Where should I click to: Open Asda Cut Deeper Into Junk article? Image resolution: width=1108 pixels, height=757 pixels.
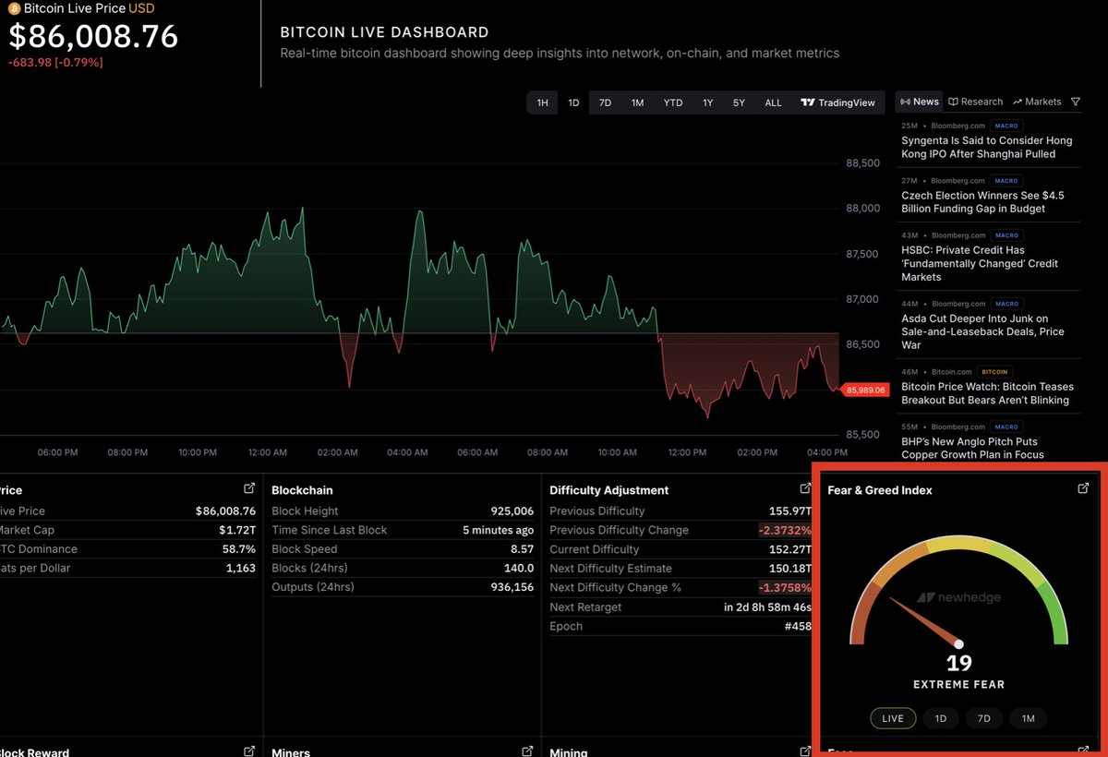coord(982,331)
